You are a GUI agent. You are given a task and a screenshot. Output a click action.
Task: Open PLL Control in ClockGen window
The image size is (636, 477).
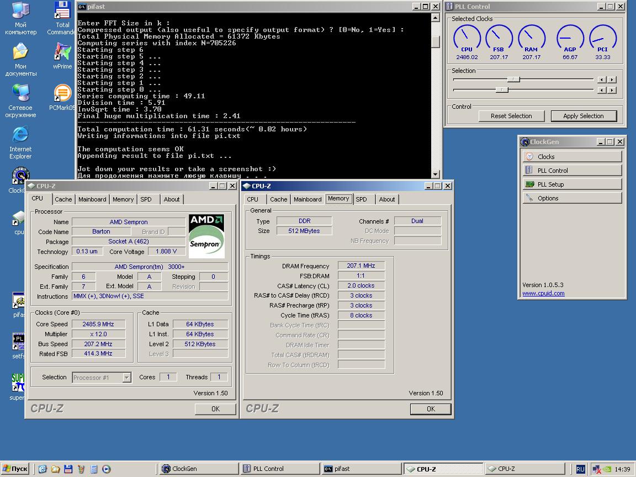(573, 171)
